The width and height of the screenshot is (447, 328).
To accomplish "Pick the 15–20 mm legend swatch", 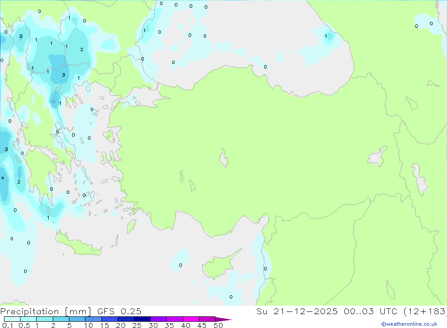I will point(110,319).
